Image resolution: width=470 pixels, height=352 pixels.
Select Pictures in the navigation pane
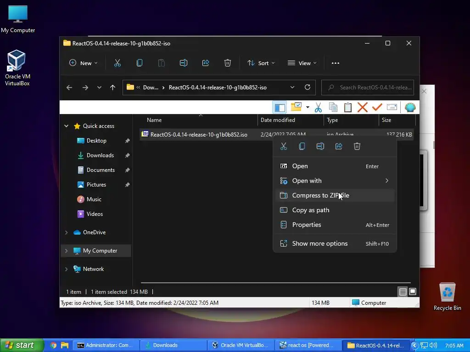pos(96,185)
